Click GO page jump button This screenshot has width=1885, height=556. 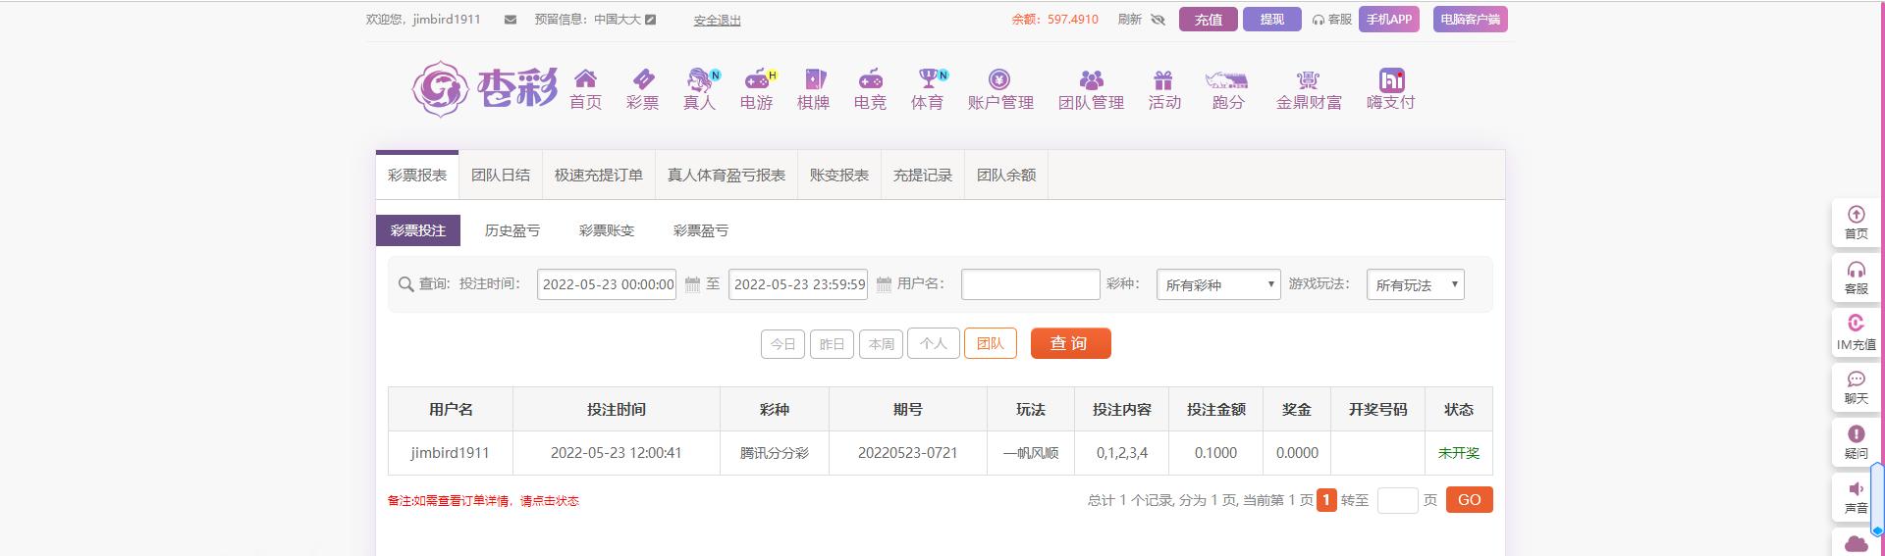(1470, 500)
